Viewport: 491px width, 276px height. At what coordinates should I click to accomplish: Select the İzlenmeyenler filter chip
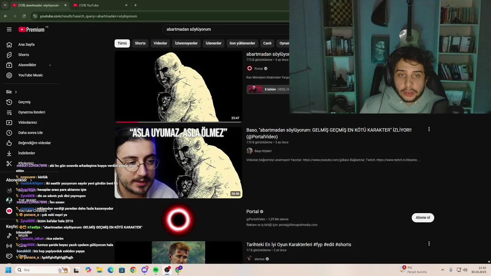point(186,43)
